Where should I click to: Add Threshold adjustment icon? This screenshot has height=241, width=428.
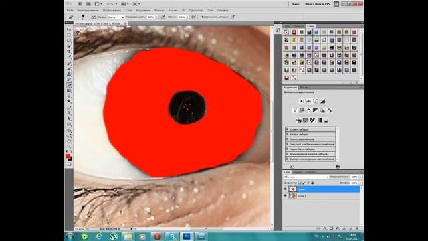[312, 120]
